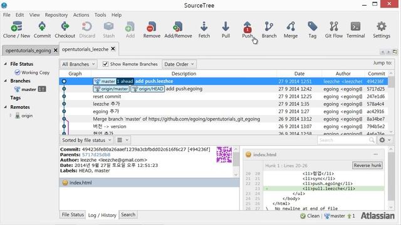This screenshot has width=401, height=225.
Task: Click the Tag toolbar icon
Action: click(312, 26)
